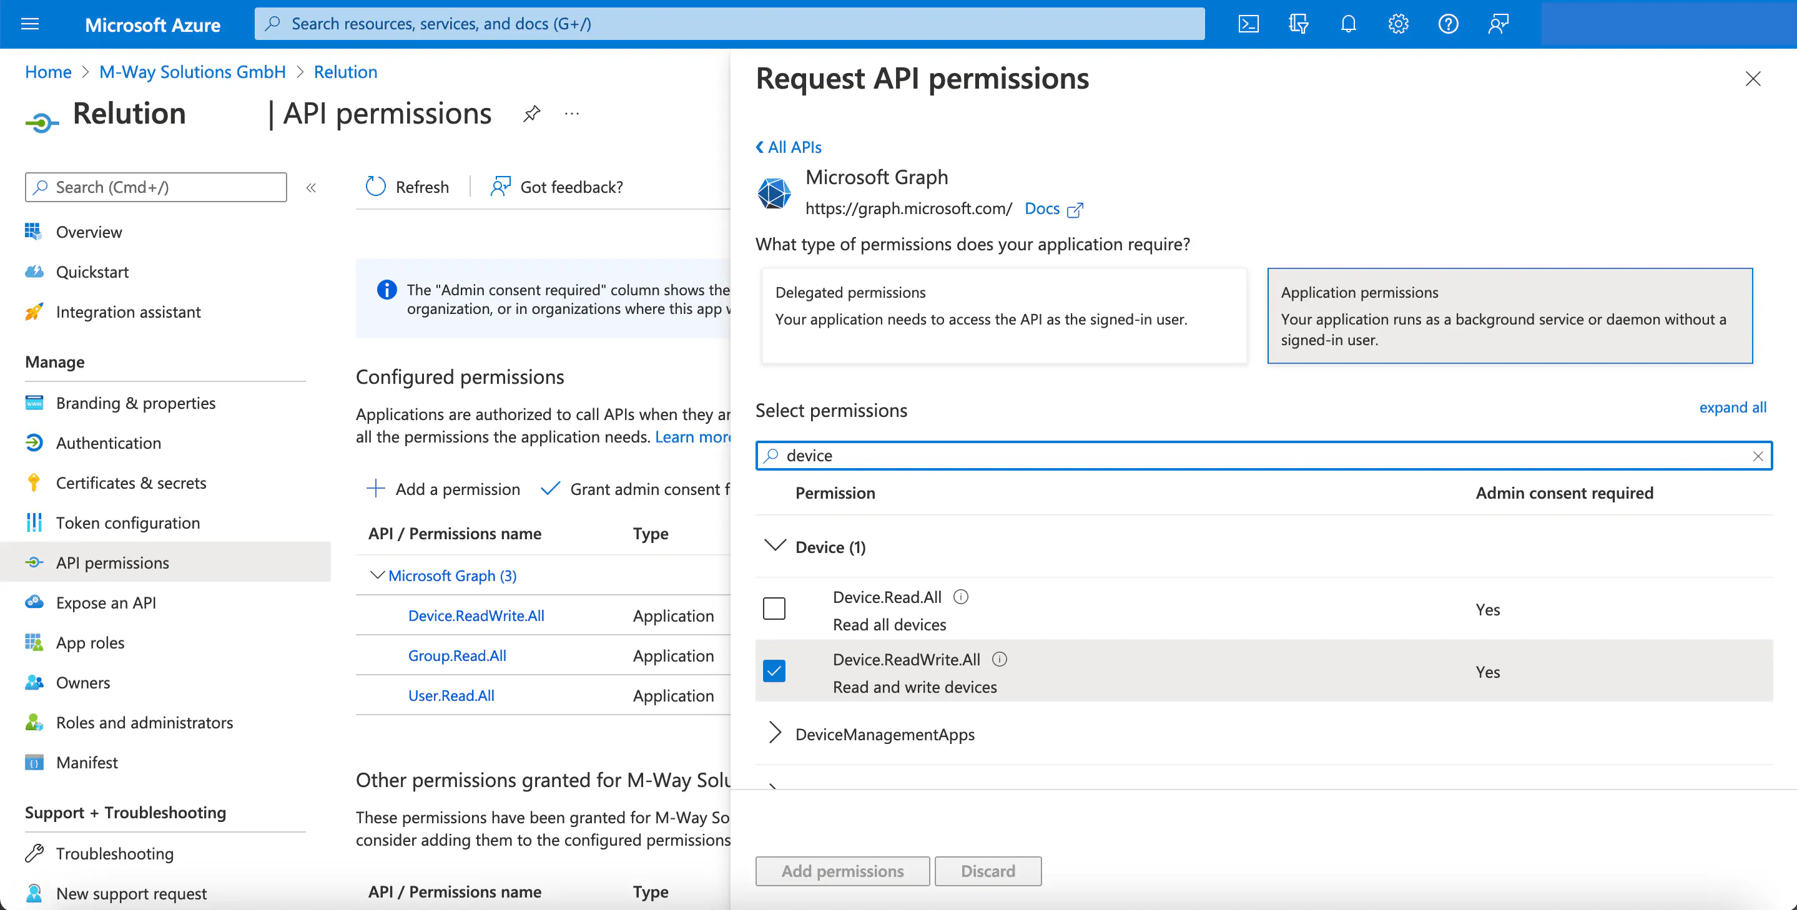This screenshot has height=910, width=1797.
Task: Open the Device.ReadWrite.All configured permission
Action: tap(476, 616)
